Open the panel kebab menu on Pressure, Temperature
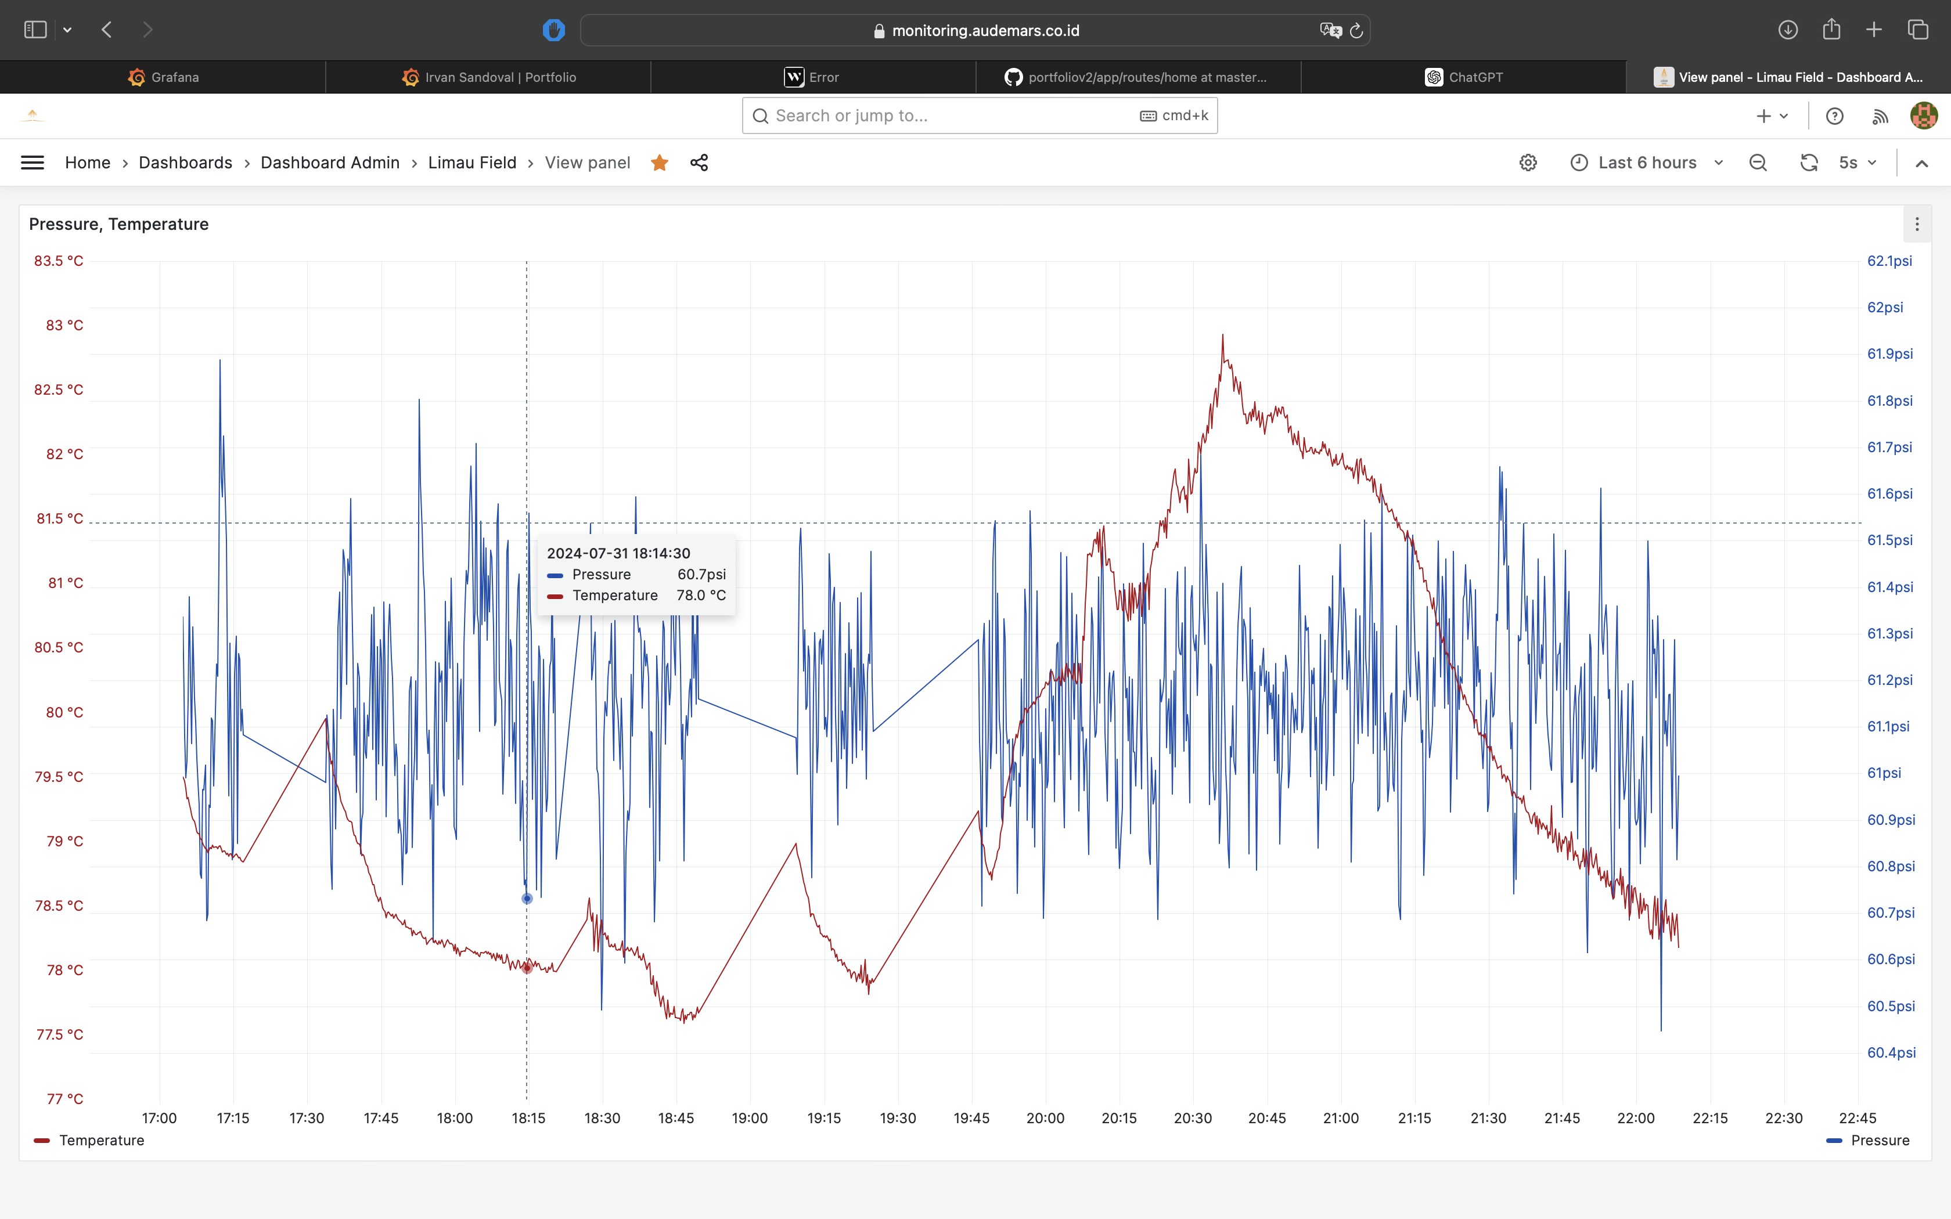Viewport: 1951px width, 1219px height. [x=1917, y=223]
